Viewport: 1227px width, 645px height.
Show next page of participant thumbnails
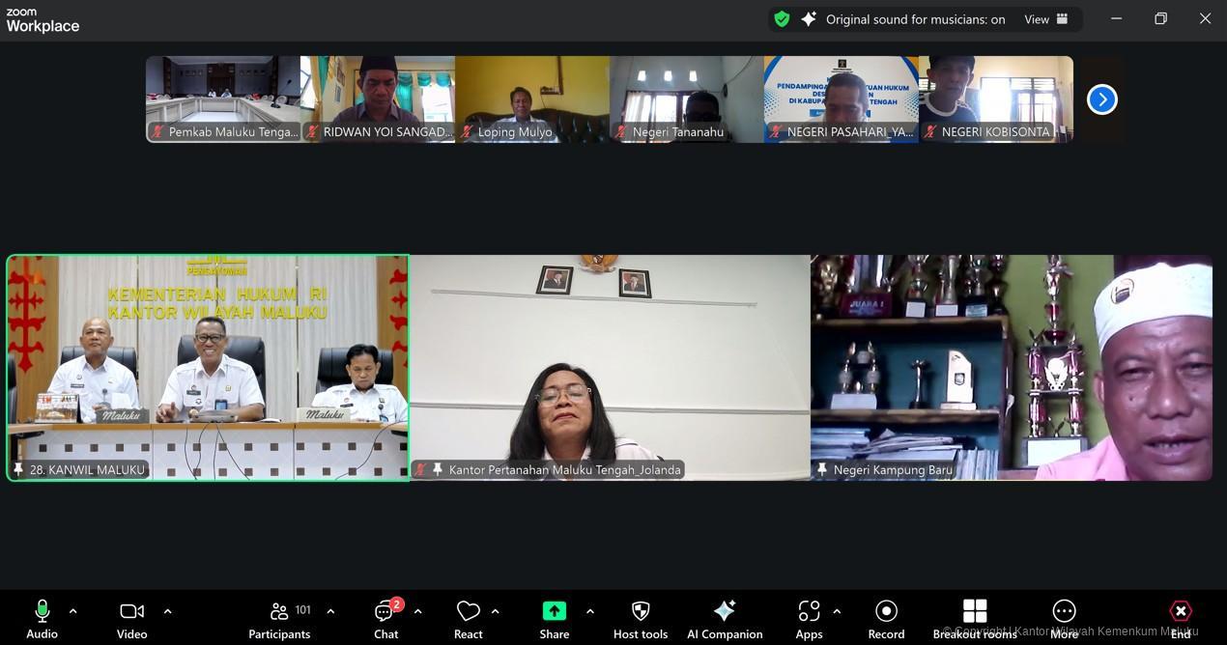(1101, 99)
